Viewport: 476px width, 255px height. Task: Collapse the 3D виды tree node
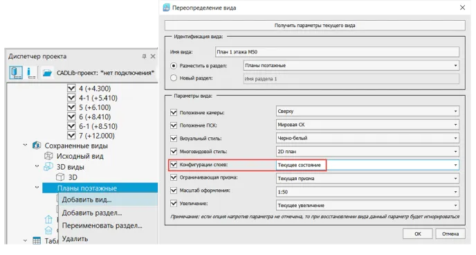pos(37,166)
